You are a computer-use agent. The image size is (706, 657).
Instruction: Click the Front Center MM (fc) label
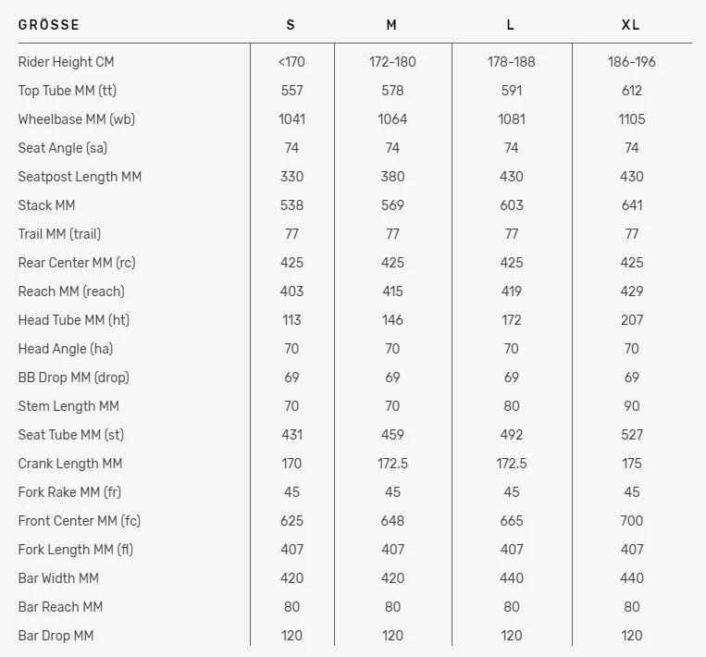[x=80, y=521]
